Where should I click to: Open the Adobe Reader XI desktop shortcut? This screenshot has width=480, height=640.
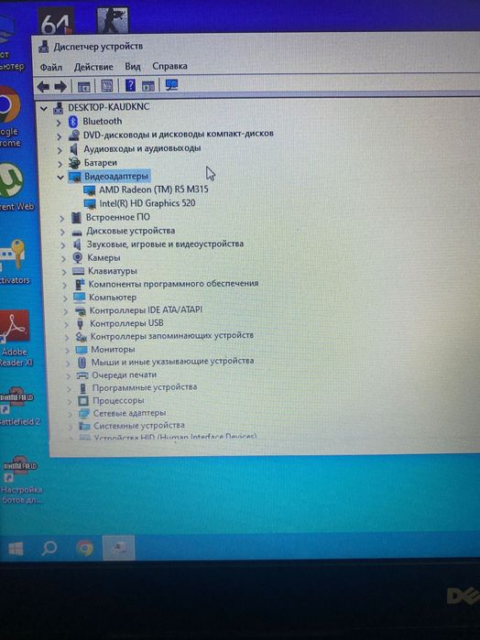(x=15, y=339)
